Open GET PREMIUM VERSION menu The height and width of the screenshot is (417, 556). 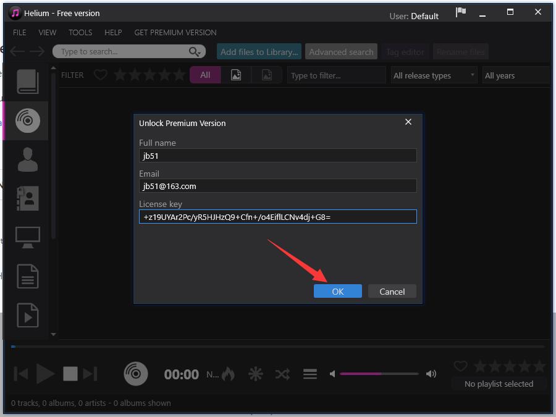(x=175, y=32)
